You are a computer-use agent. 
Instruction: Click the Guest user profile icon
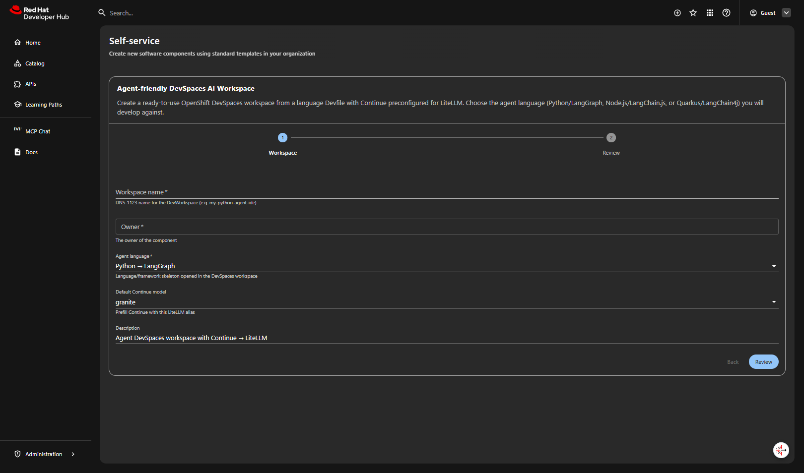[x=753, y=13]
